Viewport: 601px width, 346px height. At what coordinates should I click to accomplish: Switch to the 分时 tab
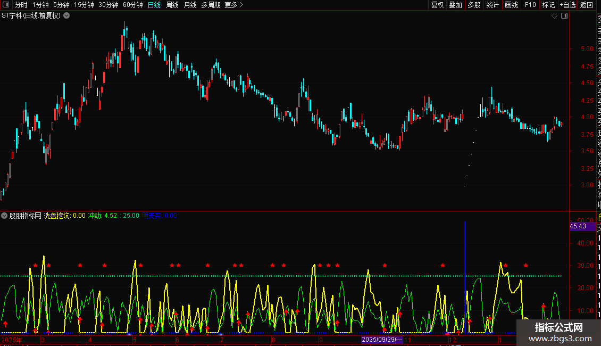(x=21, y=5)
